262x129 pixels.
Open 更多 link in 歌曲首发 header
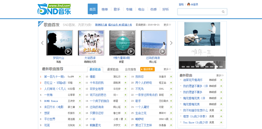coord(167,25)
